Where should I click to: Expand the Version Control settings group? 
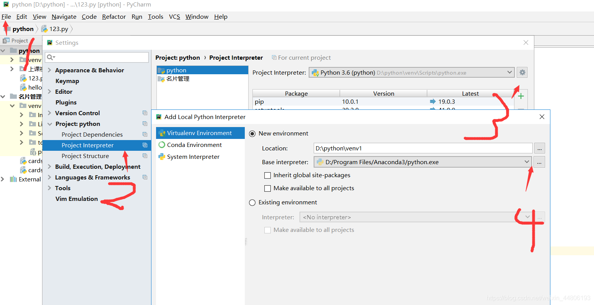tap(49, 113)
